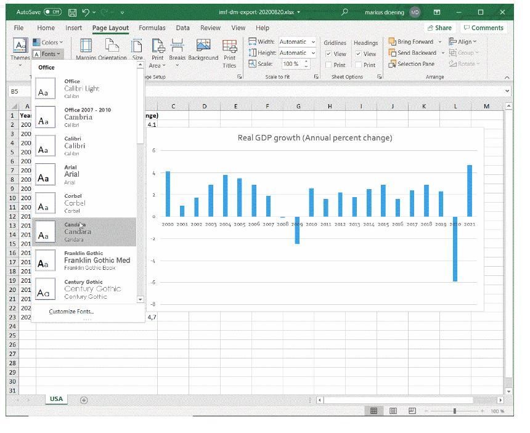Open the Formulas ribbon tab
530x433 pixels.
click(152, 28)
